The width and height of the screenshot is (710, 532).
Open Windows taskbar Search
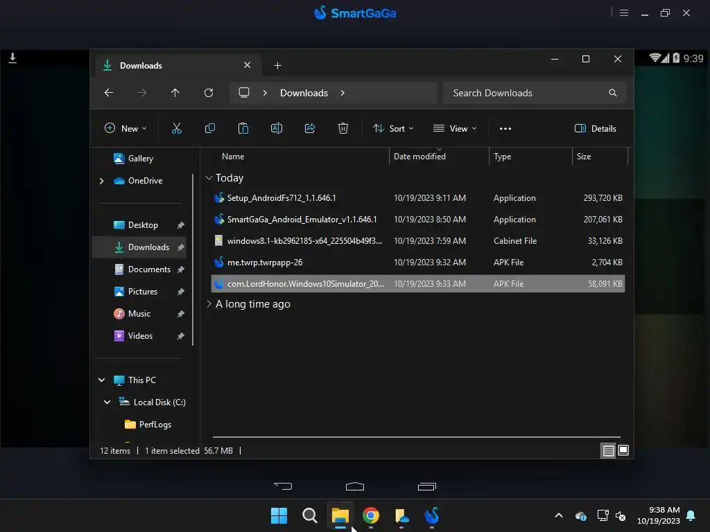tap(310, 515)
